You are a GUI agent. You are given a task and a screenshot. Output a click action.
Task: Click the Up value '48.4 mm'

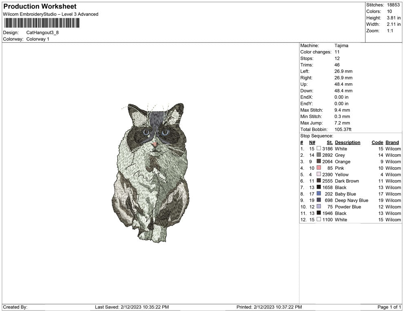(x=344, y=84)
